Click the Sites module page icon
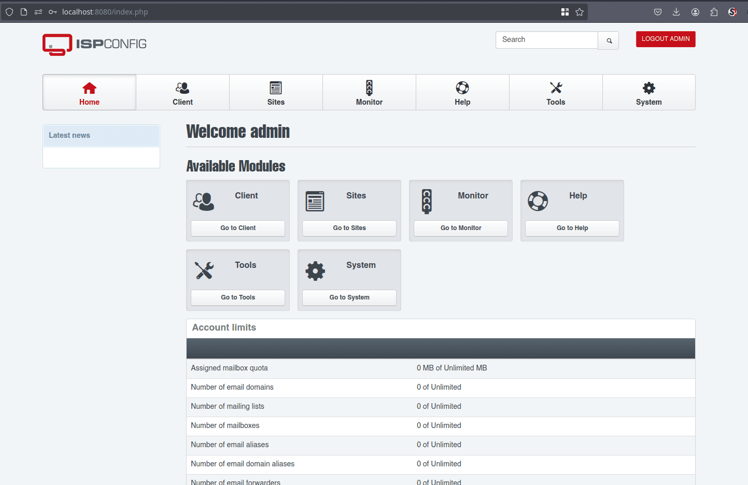This screenshot has height=485, width=748. point(315,202)
